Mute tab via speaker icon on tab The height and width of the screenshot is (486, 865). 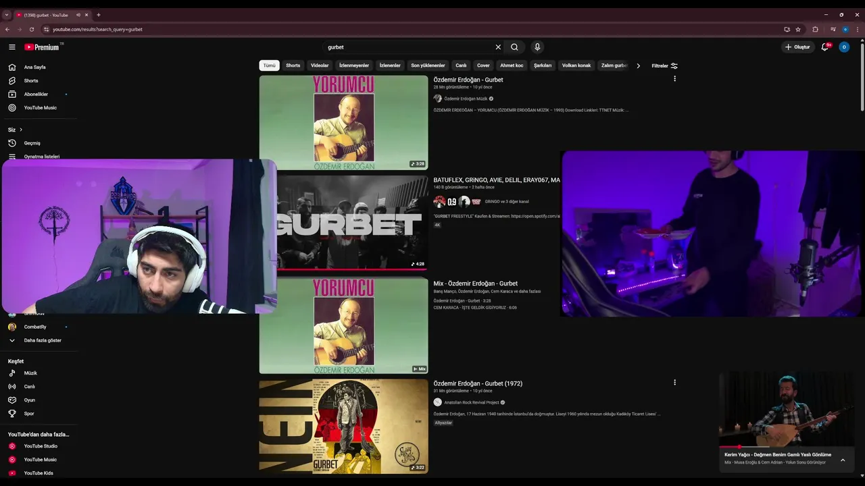(78, 15)
